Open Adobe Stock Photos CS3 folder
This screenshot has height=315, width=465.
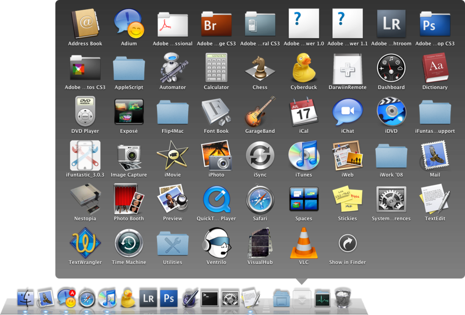85,68
